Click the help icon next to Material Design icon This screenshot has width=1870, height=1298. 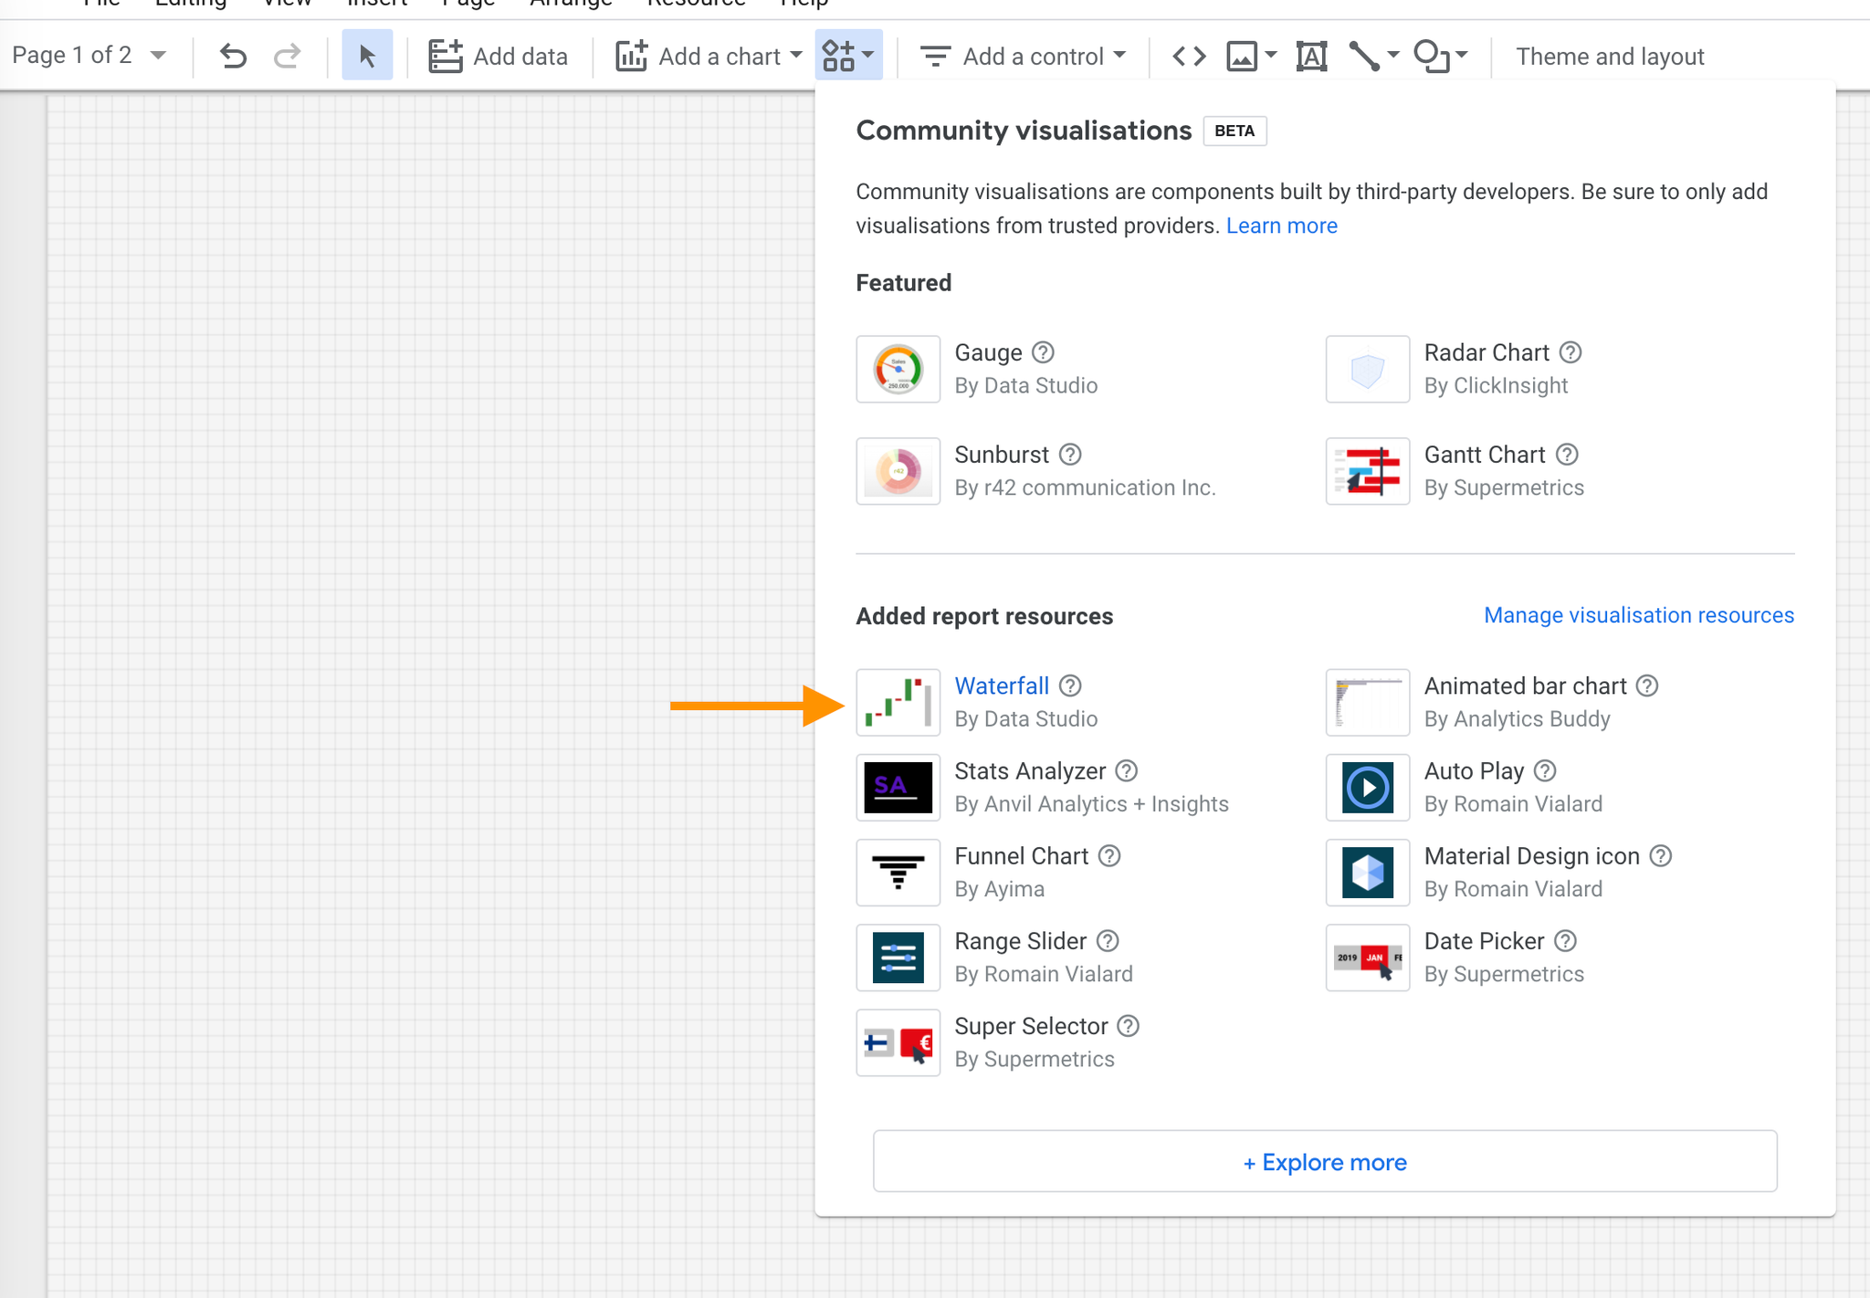pos(1661,856)
